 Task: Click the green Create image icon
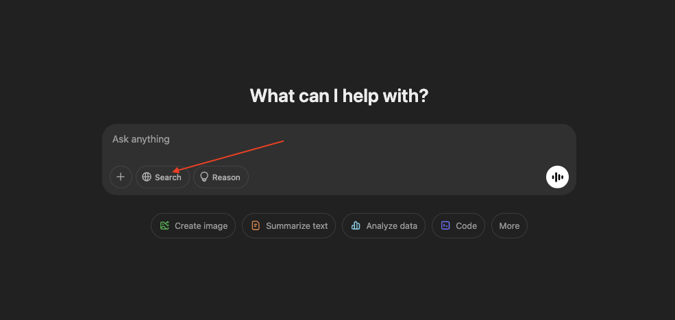tap(164, 225)
